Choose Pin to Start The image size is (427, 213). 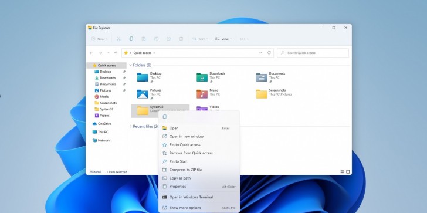tap(199, 161)
